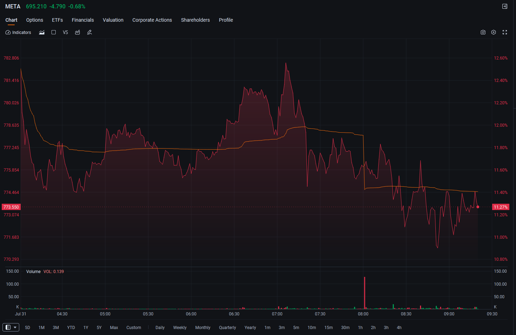
Task: Set interval to 5m
Action: pyautogui.click(x=296, y=328)
